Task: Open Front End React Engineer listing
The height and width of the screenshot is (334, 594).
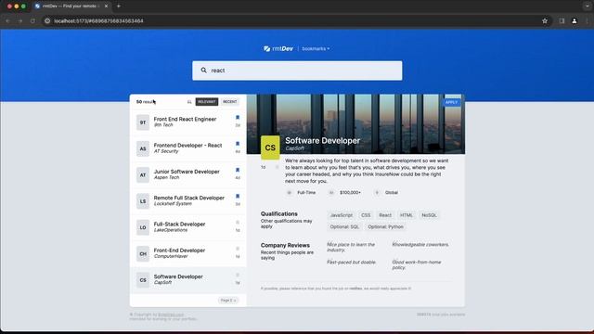Action: 187,122
